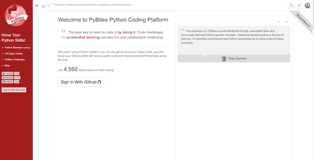Image resolution: width=314 pixels, height=160 pixels.
Task: Click the Trey Hunner name
Action: [x=237, y=59]
